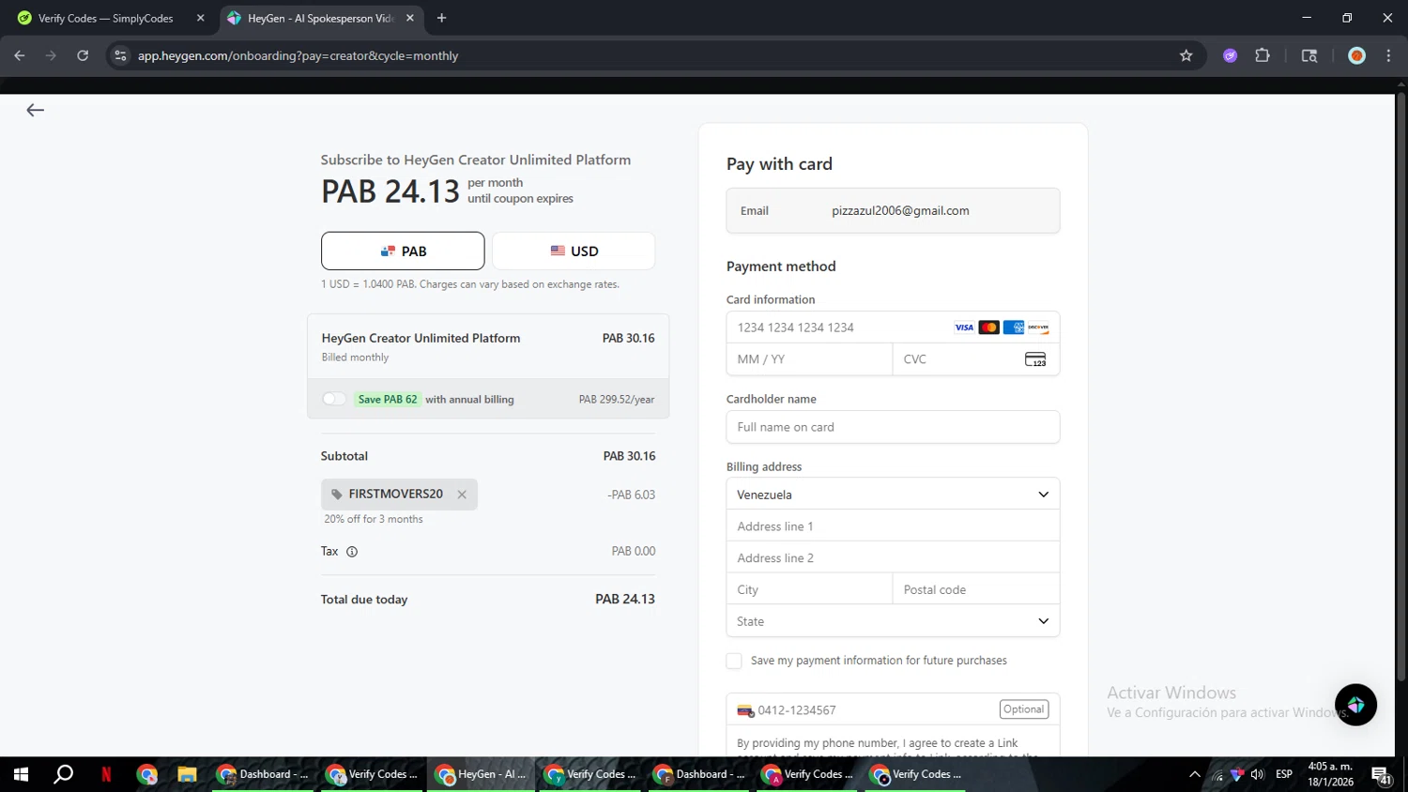Click the "Billed monthly" text
This screenshot has height=792, width=1408.
[355, 358]
